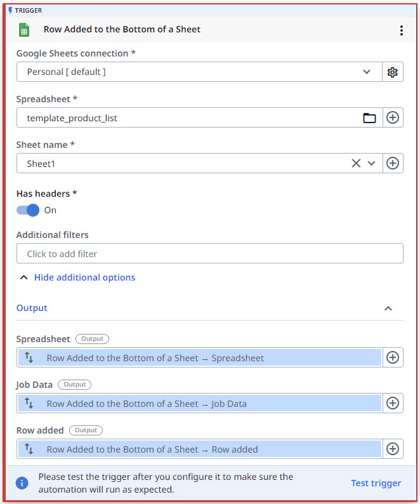The width and height of the screenshot is (420, 504).
Task: Click the Hide additional options link
Action: 84,277
